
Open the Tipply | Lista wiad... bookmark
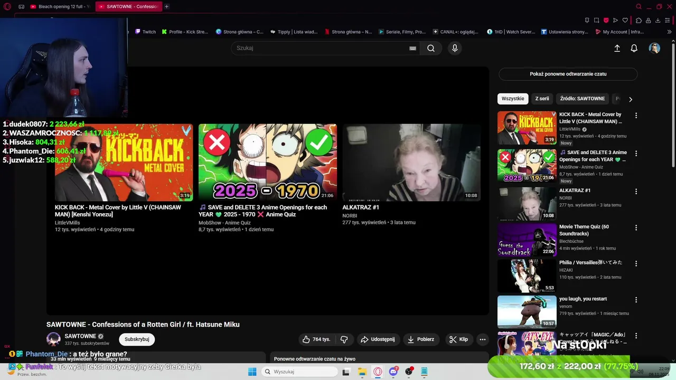coord(294,32)
